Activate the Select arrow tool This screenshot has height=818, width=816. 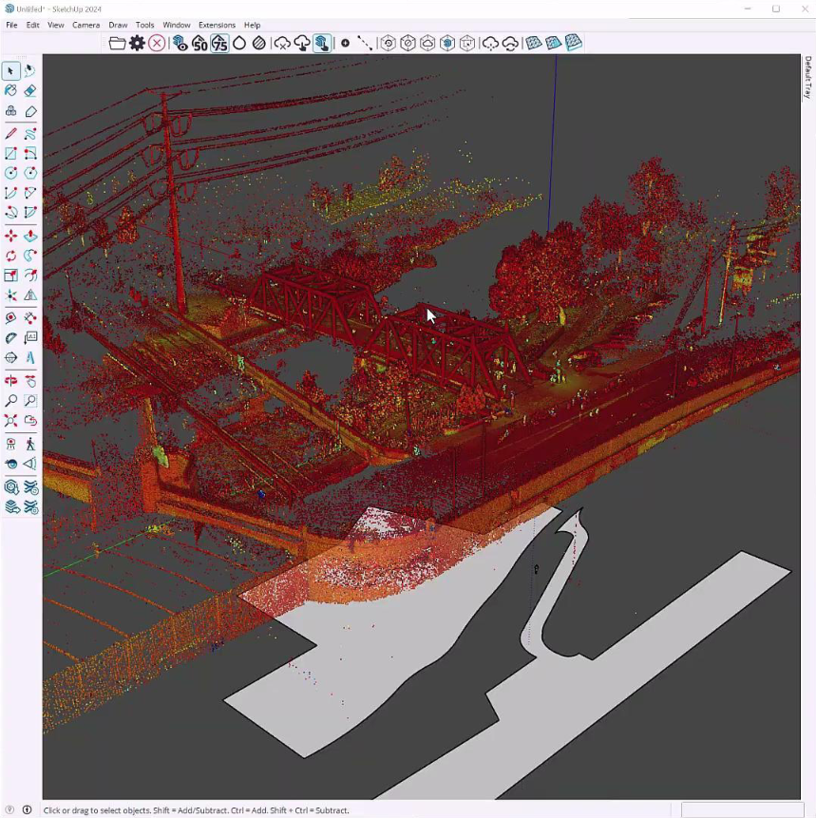point(11,70)
